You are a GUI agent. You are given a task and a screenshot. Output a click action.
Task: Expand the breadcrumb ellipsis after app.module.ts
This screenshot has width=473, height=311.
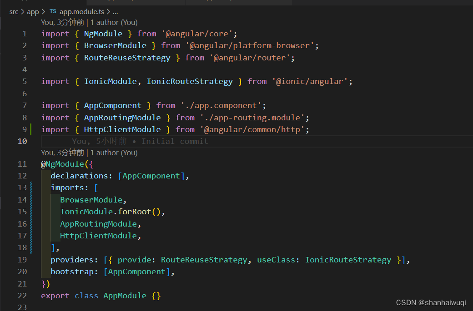pos(115,11)
